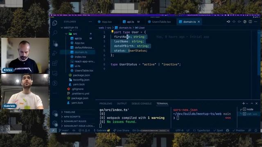
Task: Close the terminal panel
Action: [x=257, y=103]
